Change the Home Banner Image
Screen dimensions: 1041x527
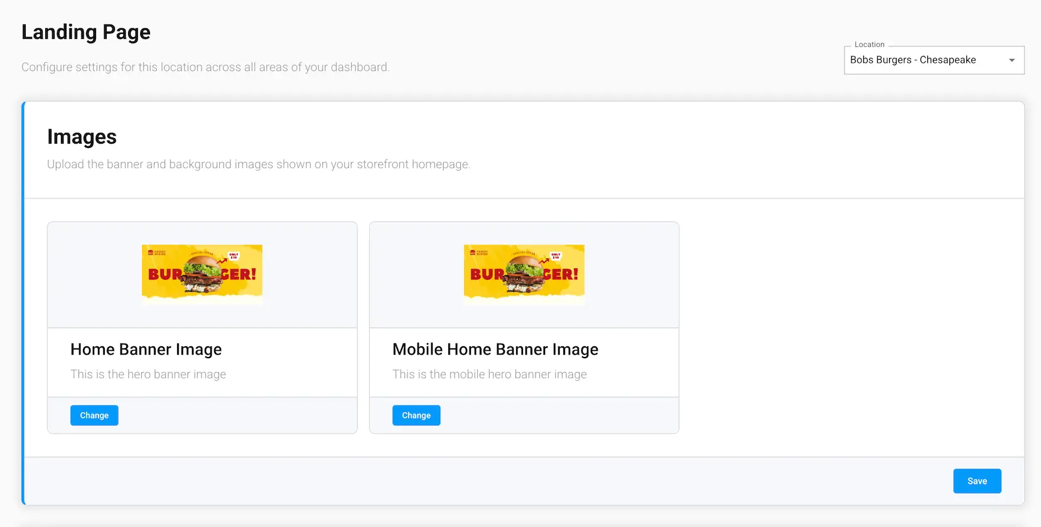point(94,415)
